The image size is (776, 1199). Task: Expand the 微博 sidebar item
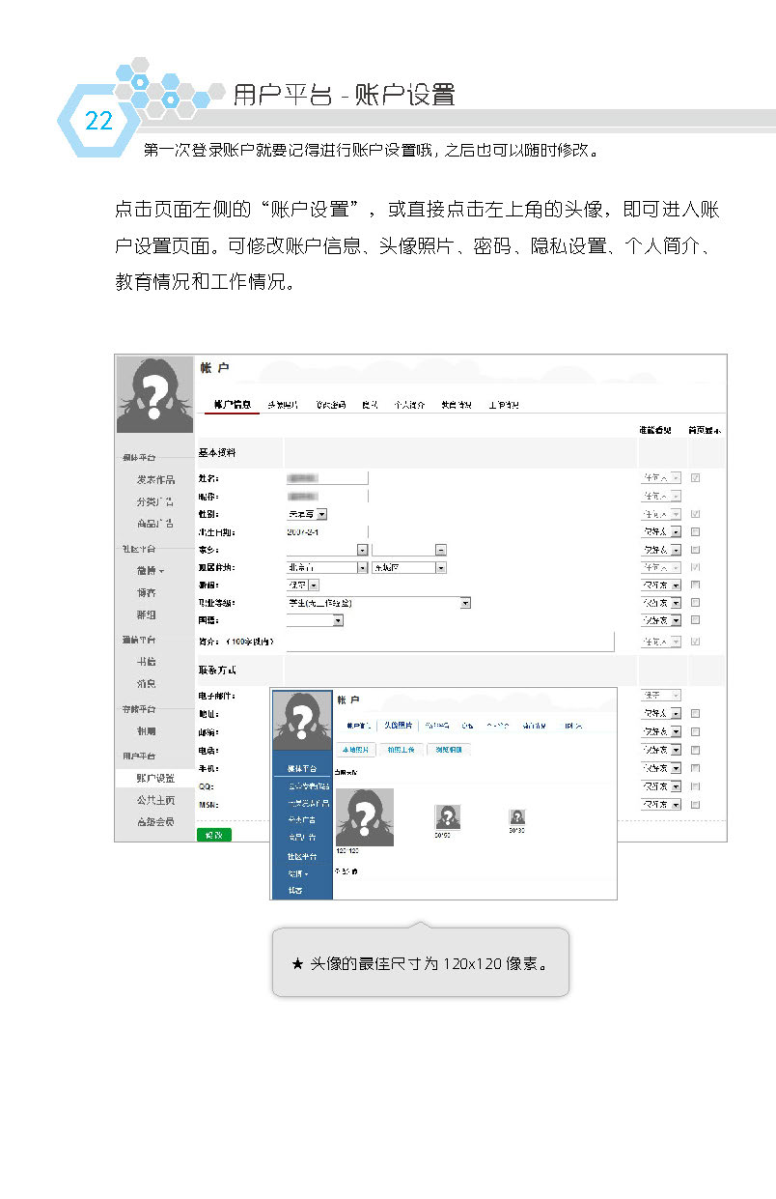(151, 571)
